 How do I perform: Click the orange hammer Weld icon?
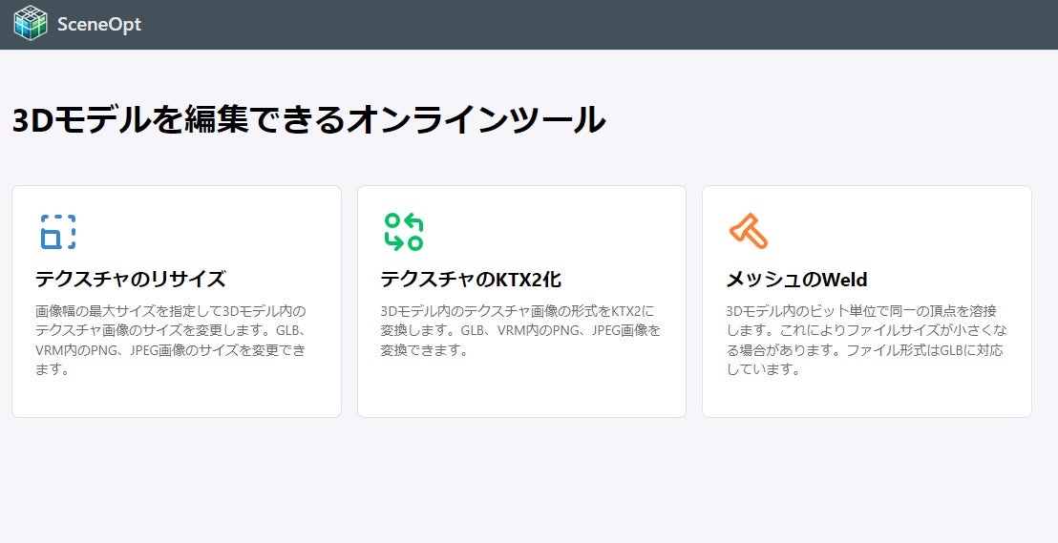(749, 231)
